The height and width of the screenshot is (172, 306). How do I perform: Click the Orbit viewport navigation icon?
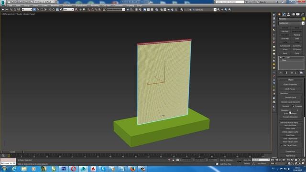(300, 163)
